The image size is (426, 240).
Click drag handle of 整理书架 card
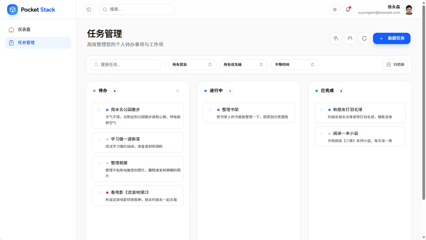pos(210,110)
